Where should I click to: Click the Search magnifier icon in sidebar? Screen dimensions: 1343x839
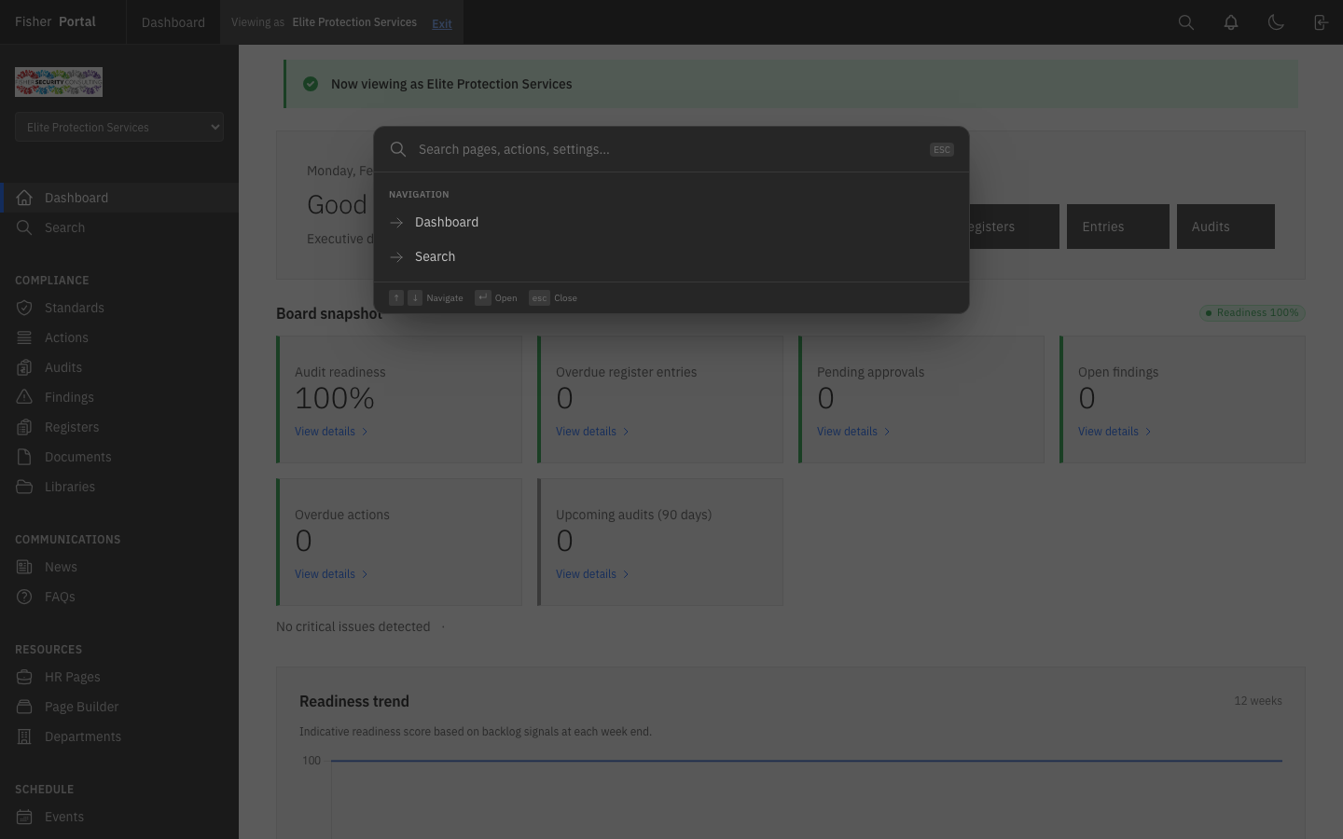(24, 227)
